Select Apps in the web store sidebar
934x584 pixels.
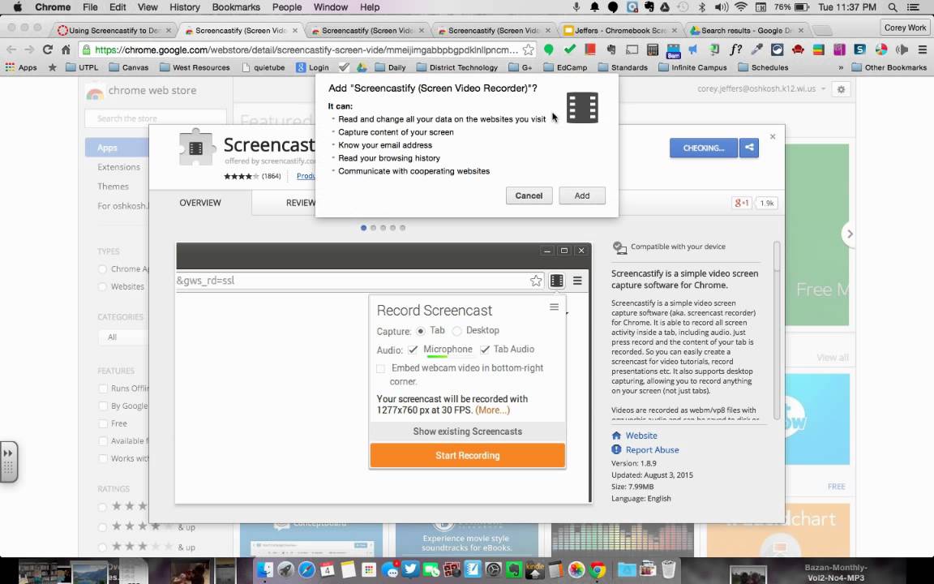coord(118,148)
